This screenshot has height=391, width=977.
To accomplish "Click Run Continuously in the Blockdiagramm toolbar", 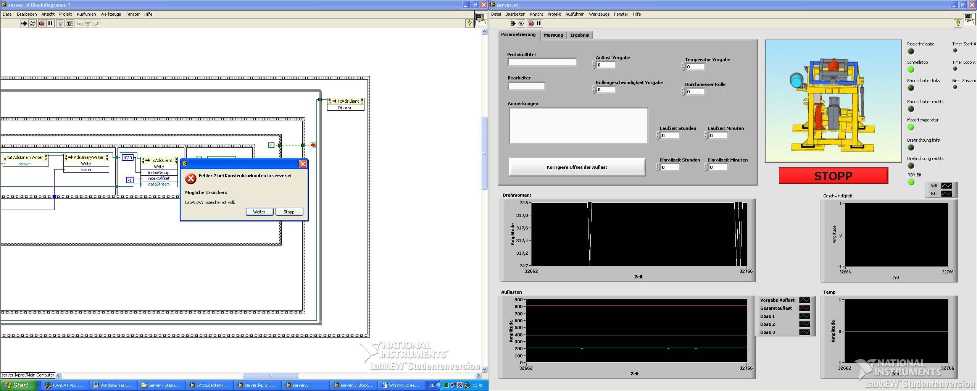I will pyautogui.click(x=32, y=24).
